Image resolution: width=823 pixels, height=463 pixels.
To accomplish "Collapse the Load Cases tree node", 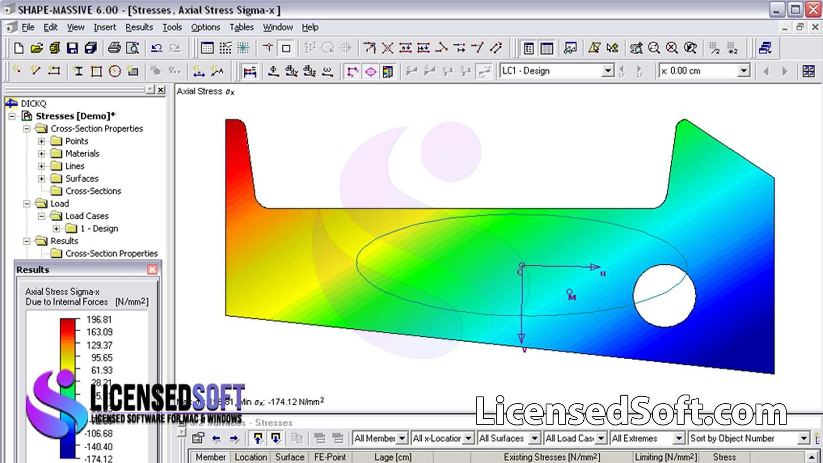I will pos(42,216).
